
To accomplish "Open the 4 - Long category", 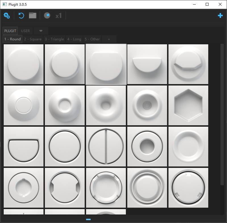I will 74,39.
